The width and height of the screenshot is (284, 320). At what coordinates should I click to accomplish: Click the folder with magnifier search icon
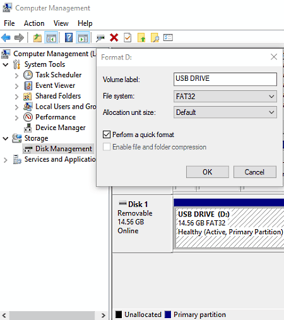click(x=155, y=38)
